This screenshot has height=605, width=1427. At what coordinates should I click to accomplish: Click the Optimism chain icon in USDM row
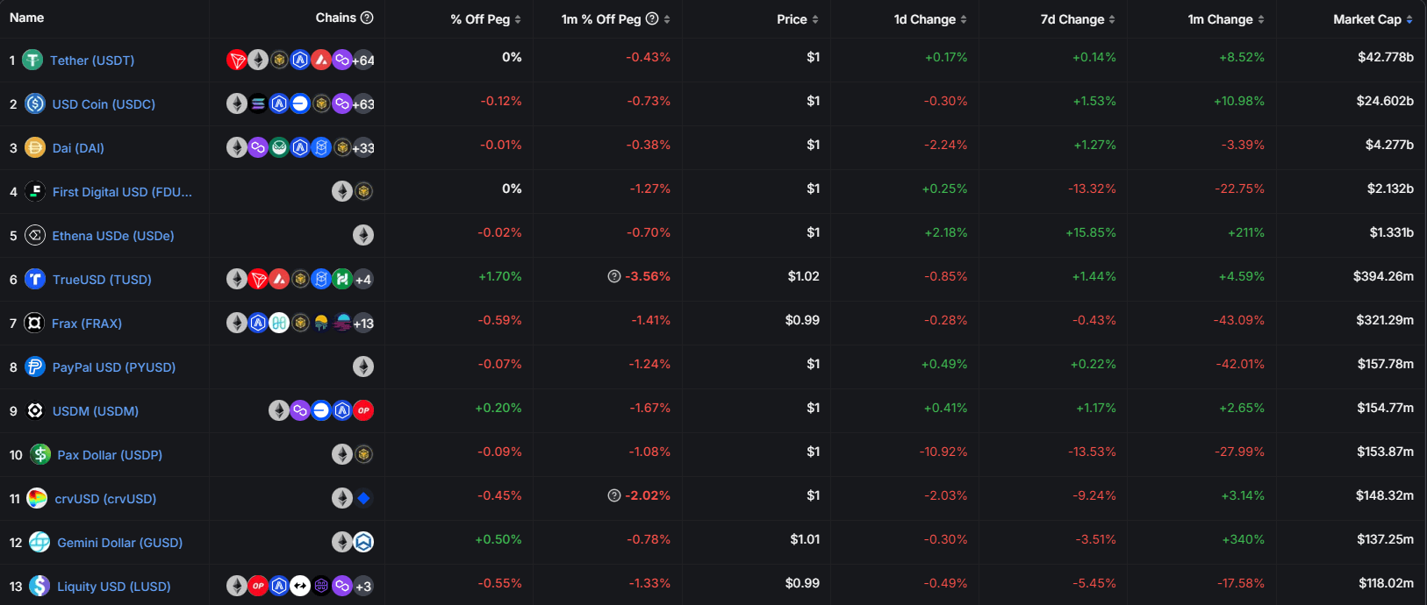pyautogui.click(x=363, y=410)
